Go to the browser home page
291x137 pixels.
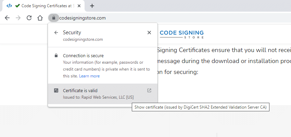[x=40, y=18]
